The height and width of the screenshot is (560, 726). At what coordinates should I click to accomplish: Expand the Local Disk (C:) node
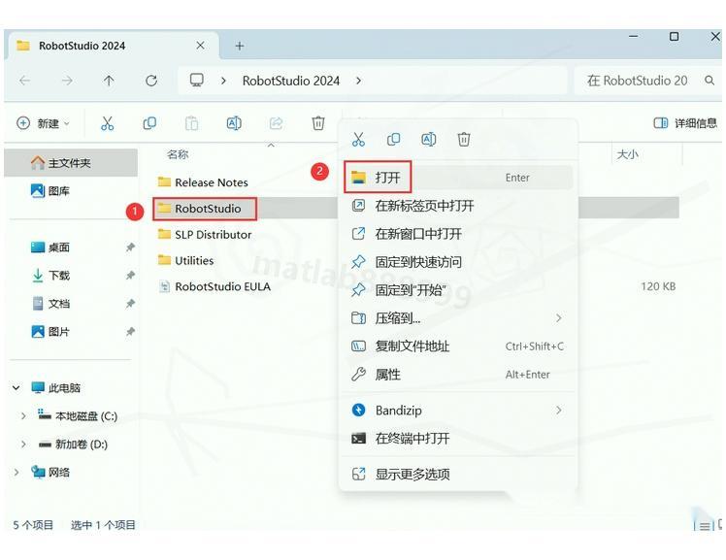pos(23,416)
